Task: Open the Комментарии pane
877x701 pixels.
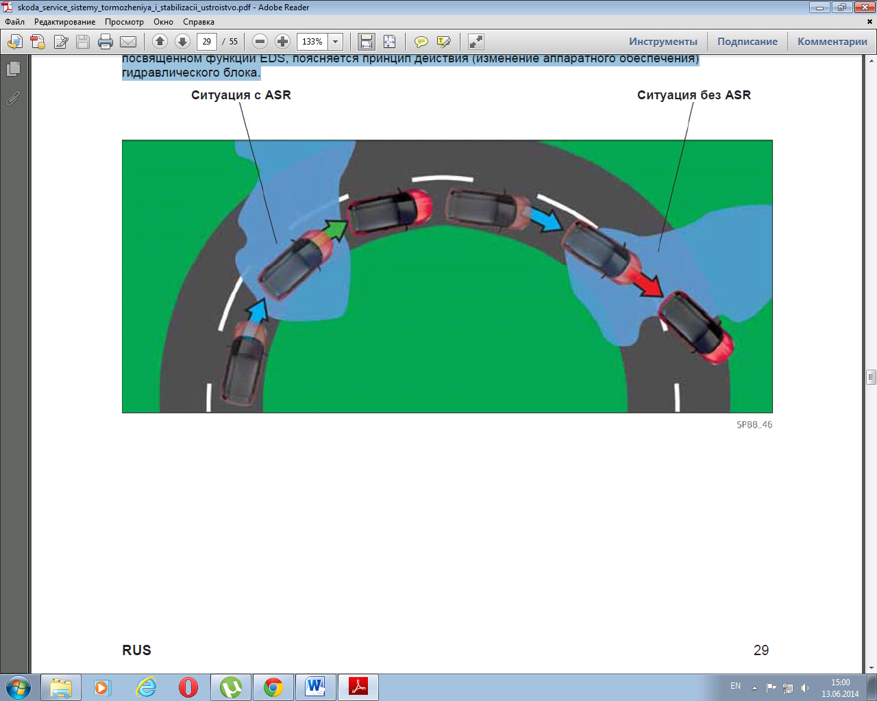Action: coord(832,42)
